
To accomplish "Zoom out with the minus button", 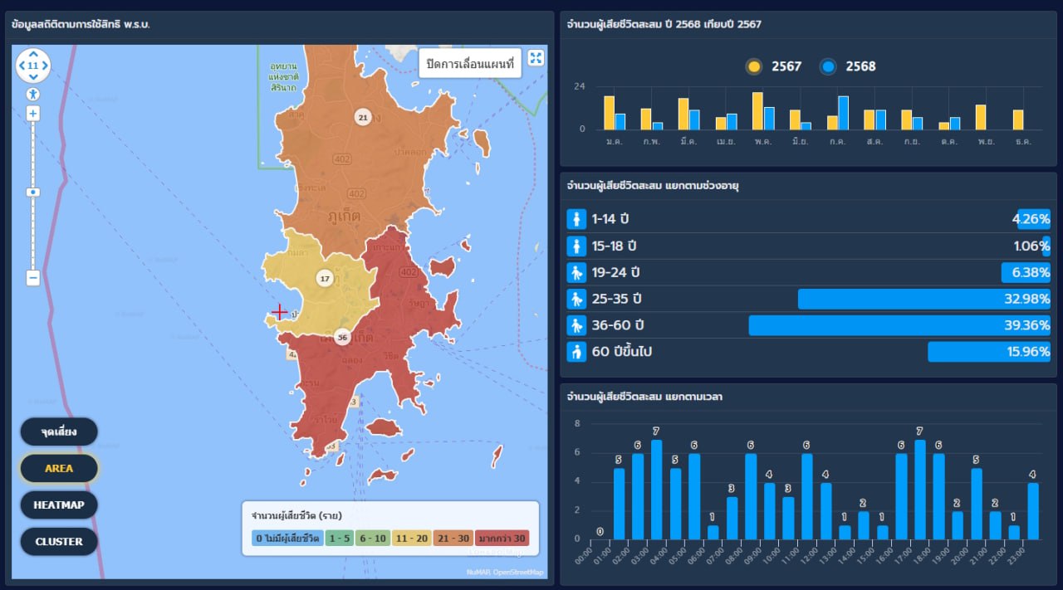I will (32, 278).
